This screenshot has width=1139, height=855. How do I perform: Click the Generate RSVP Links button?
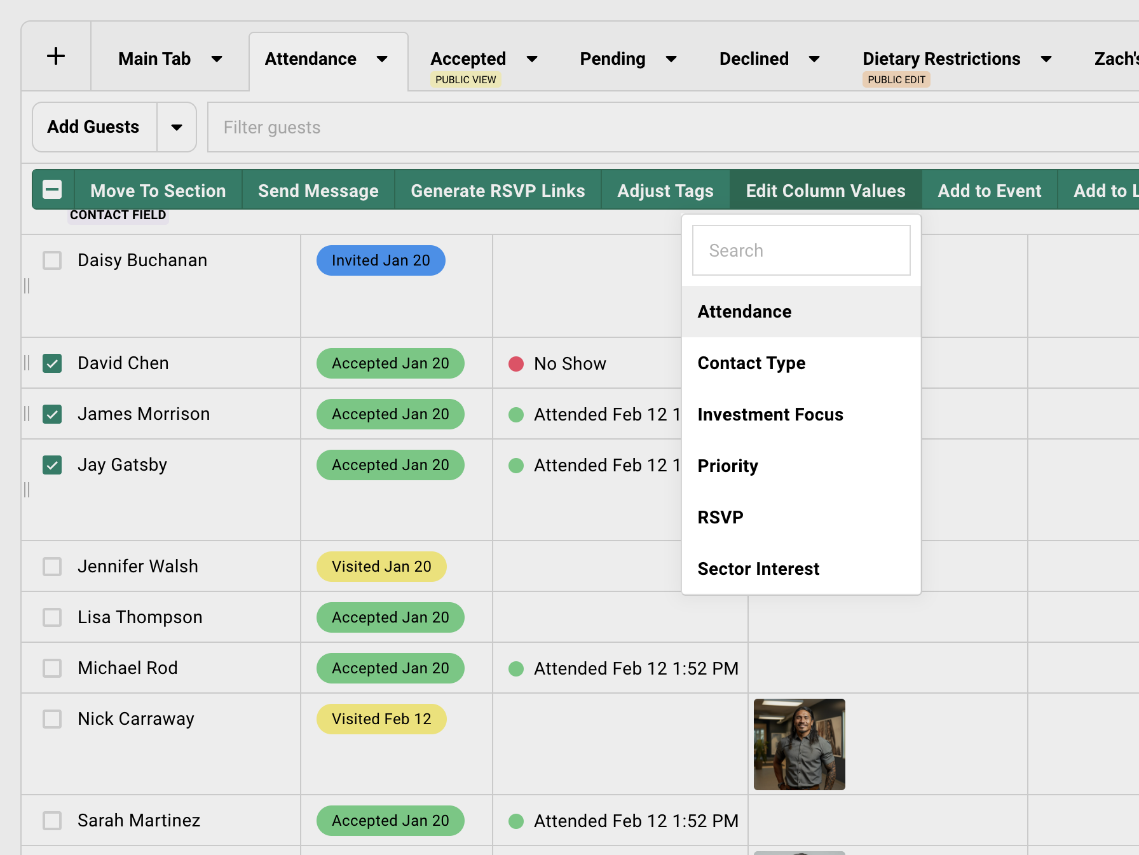click(x=498, y=190)
